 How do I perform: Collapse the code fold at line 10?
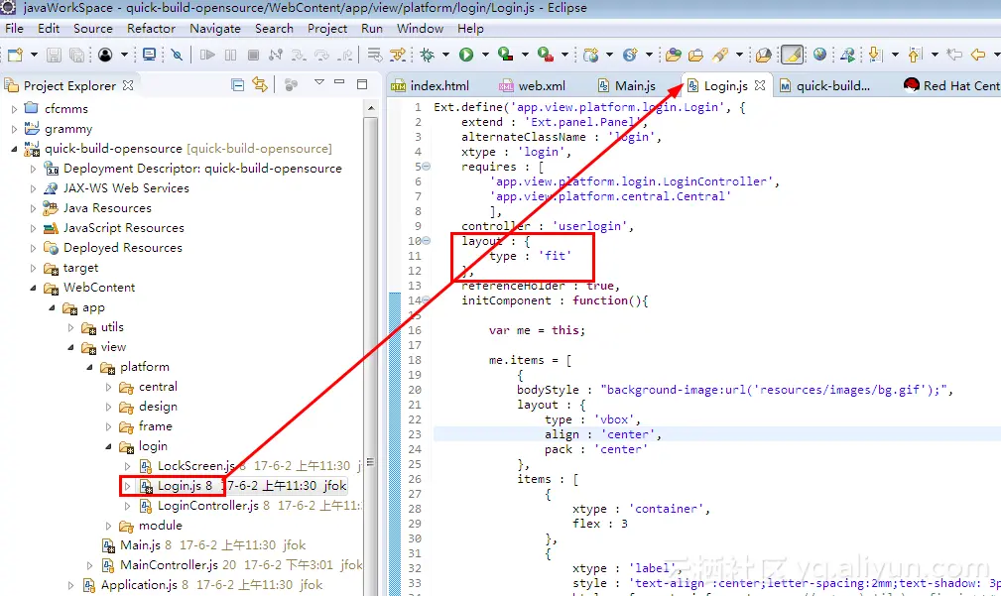coord(426,241)
